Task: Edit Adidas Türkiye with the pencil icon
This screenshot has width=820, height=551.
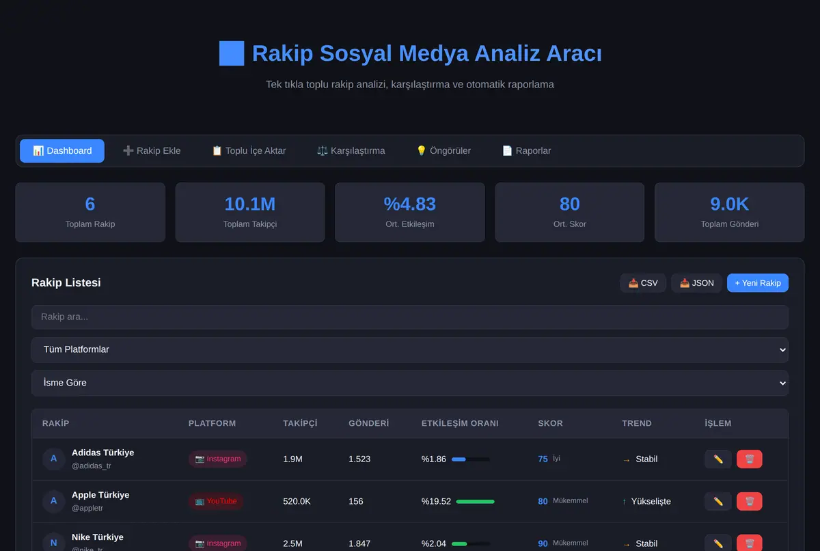Action: pos(718,459)
